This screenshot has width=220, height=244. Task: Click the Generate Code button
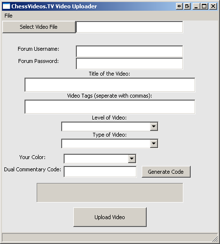click(x=166, y=172)
